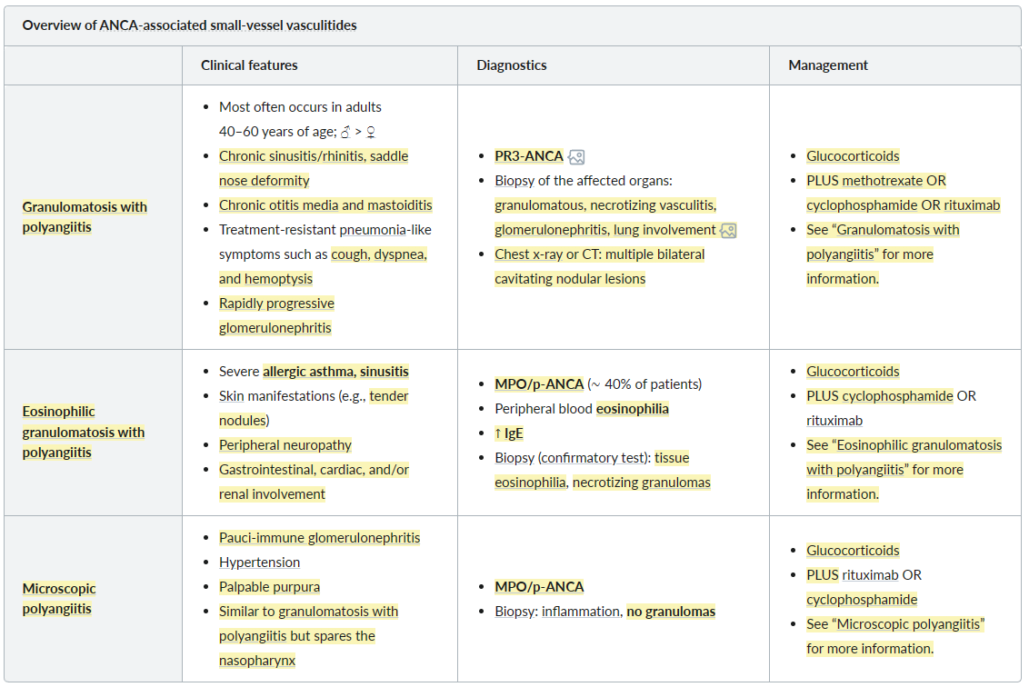The image size is (1029, 687).
Task: Click the Management column header
Action: click(x=827, y=65)
